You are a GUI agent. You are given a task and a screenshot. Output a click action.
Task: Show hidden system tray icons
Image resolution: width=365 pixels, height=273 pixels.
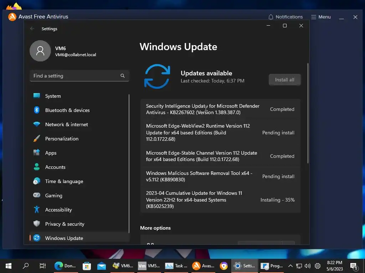click(290, 266)
